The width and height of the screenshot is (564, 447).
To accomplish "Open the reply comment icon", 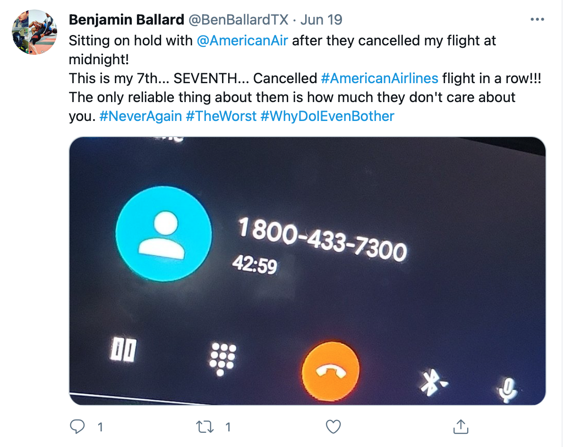I will pos(77,427).
